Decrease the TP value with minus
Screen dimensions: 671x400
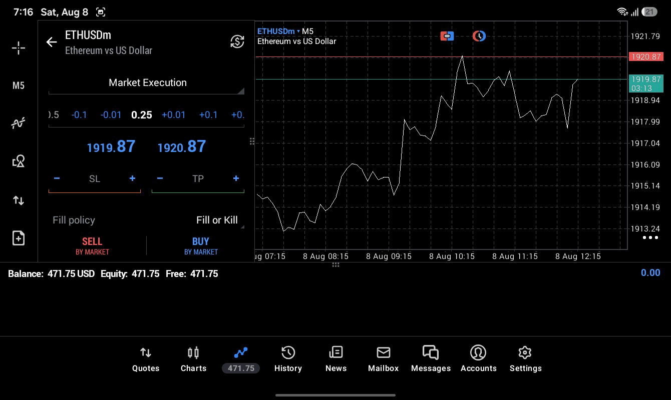[x=160, y=178]
